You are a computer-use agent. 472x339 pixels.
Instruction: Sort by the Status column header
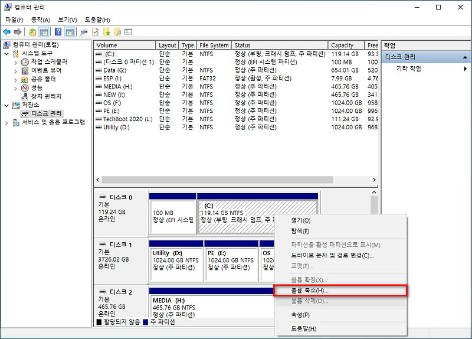click(280, 45)
